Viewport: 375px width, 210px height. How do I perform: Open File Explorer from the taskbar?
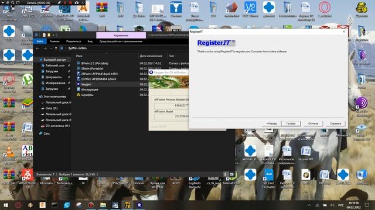[103, 205]
